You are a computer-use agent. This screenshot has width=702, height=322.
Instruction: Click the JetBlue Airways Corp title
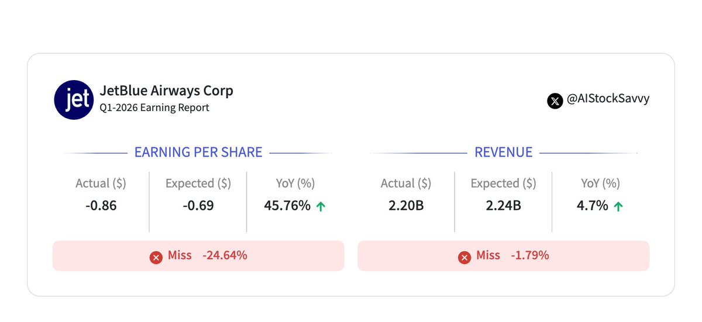coord(166,91)
